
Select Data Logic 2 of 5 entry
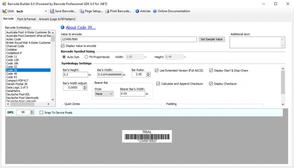17,87
